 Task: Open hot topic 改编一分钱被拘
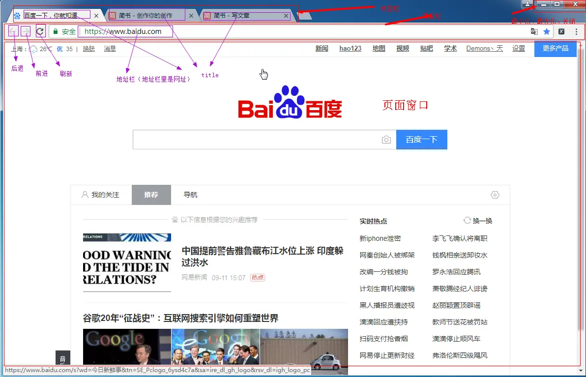point(383,272)
